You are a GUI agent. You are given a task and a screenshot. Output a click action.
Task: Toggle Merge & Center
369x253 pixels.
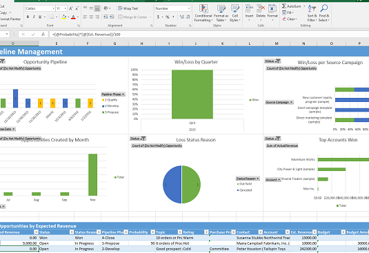[x=132, y=17]
